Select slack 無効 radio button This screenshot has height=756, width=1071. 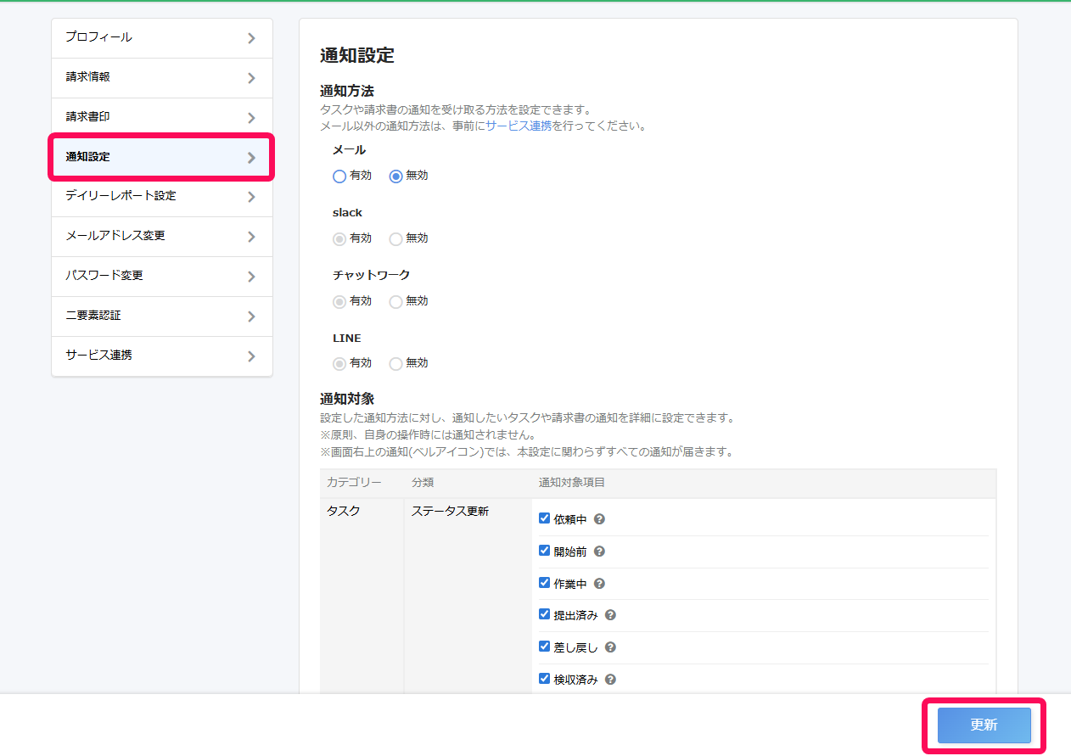[x=395, y=239]
